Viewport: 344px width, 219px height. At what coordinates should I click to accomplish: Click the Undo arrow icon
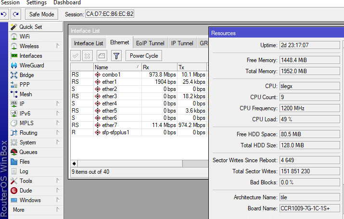pyautogui.click(x=3, y=14)
